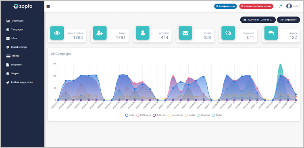Click the Inbox envelope icon in sidebar
304x148 pixels.
pyautogui.click(x=8, y=39)
